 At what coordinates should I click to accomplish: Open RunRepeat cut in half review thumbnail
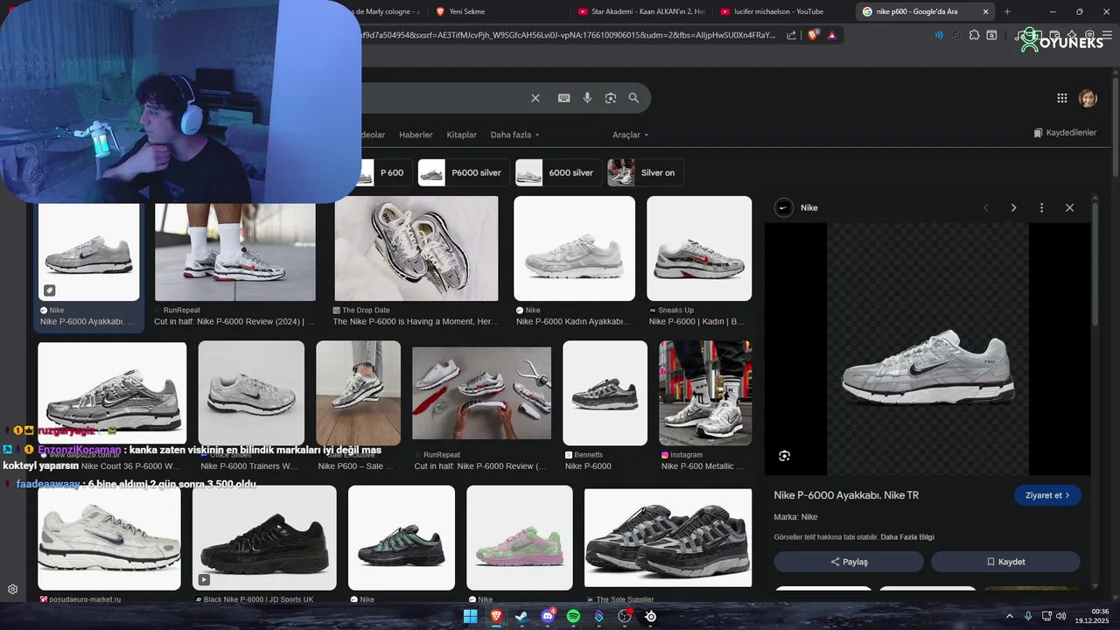[x=235, y=252]
